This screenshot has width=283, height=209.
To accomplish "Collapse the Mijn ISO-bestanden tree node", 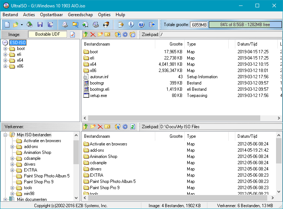I will [x=5, y=135].
